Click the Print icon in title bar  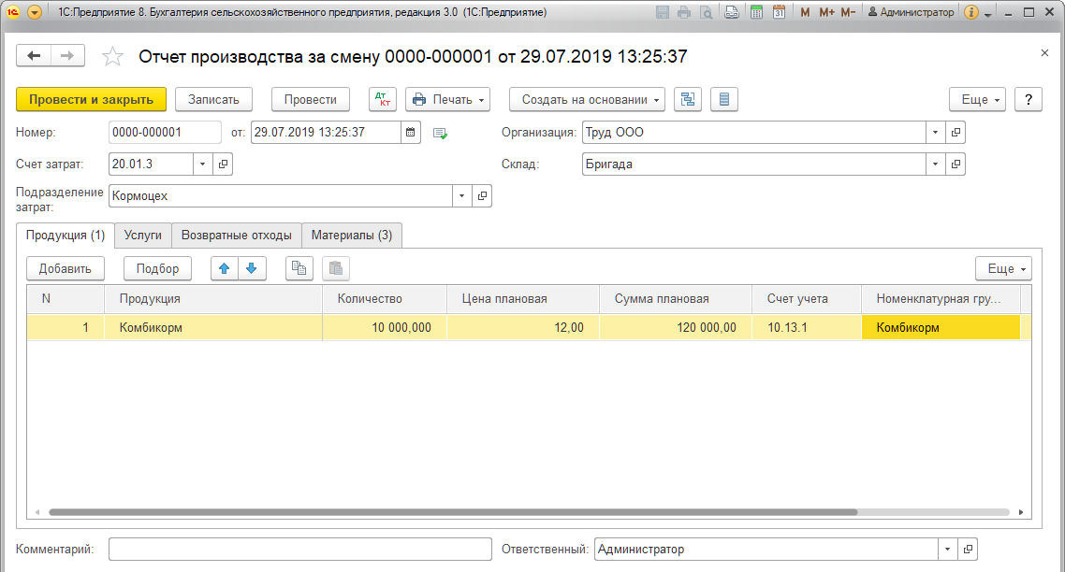(x=684, y=12)
